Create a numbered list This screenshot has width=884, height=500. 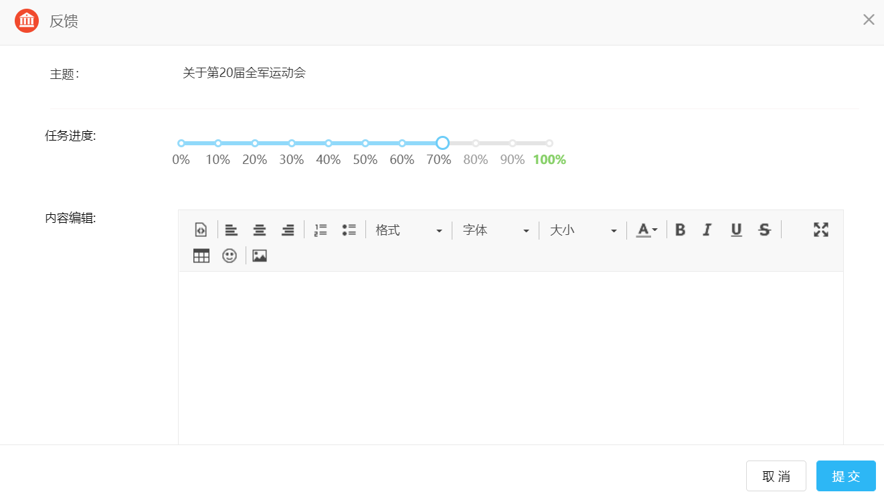click(320, 230)
